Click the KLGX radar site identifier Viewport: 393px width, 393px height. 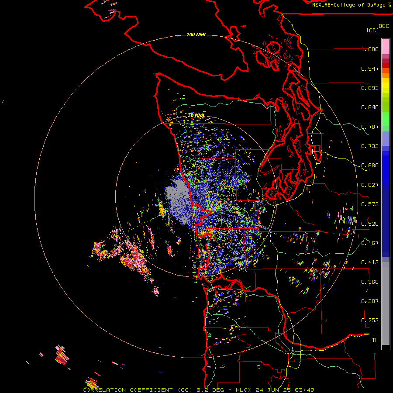245,390
